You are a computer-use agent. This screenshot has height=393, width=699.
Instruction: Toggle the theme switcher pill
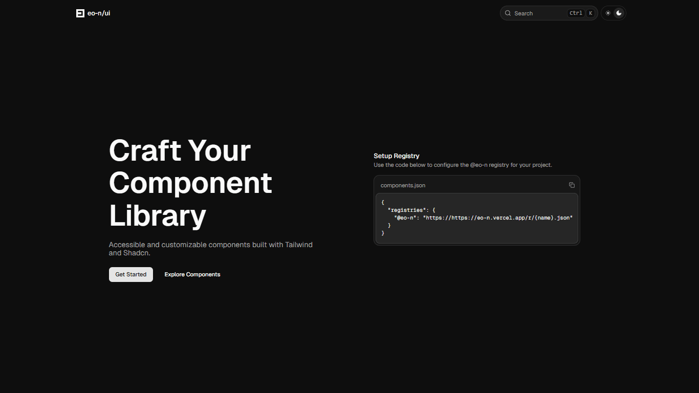pyautogui.click(x=613, y=13)
